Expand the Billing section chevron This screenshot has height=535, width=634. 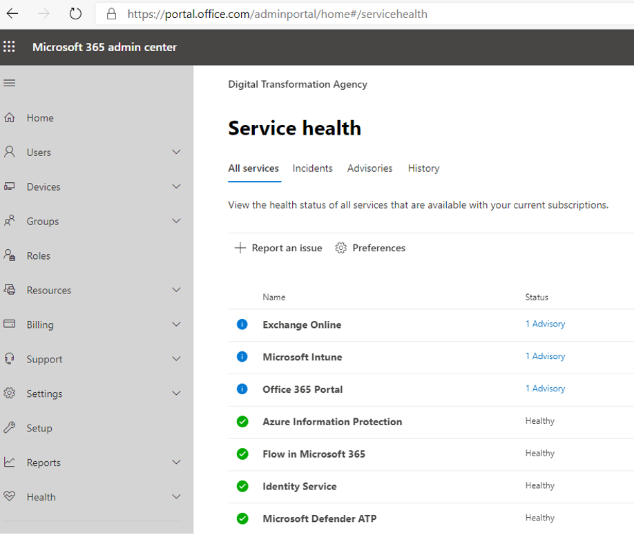point(176,324)
